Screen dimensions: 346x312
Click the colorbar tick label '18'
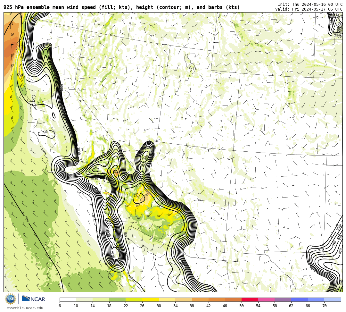click(x=109, y=306)
